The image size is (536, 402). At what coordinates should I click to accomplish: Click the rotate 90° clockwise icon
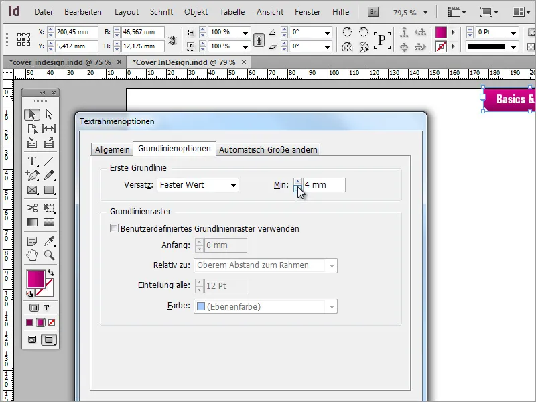tap(347, 31)
